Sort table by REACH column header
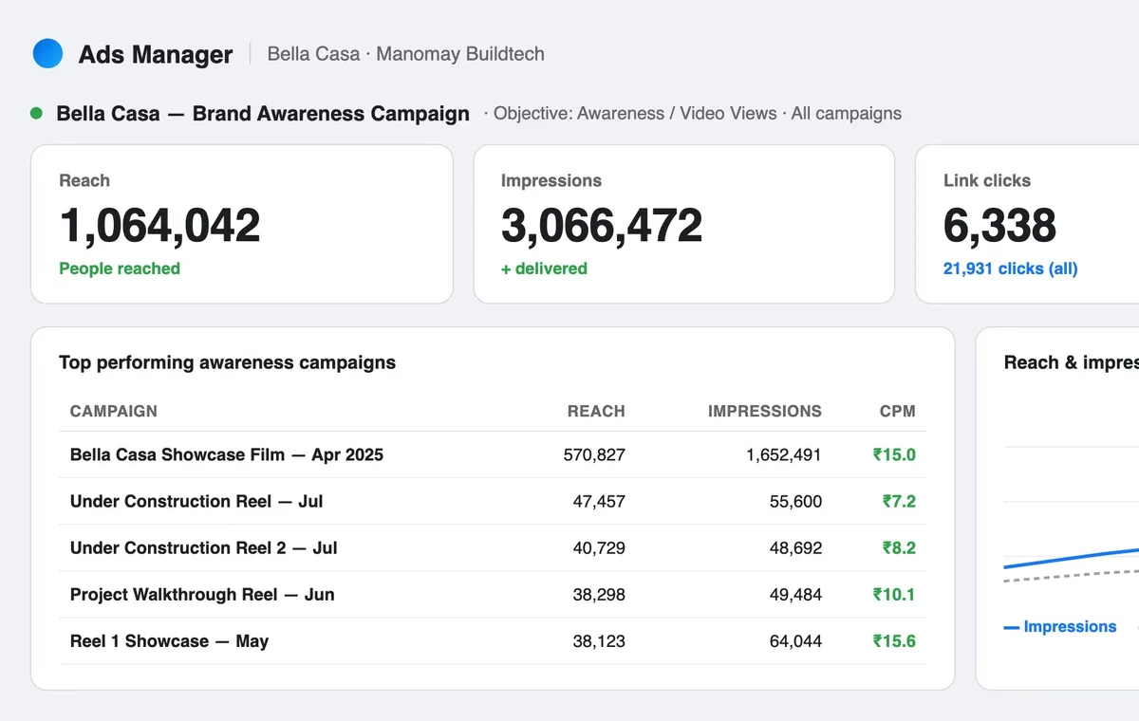The height and width of the screenshot is (721, 1139). (x=596, y=411)
